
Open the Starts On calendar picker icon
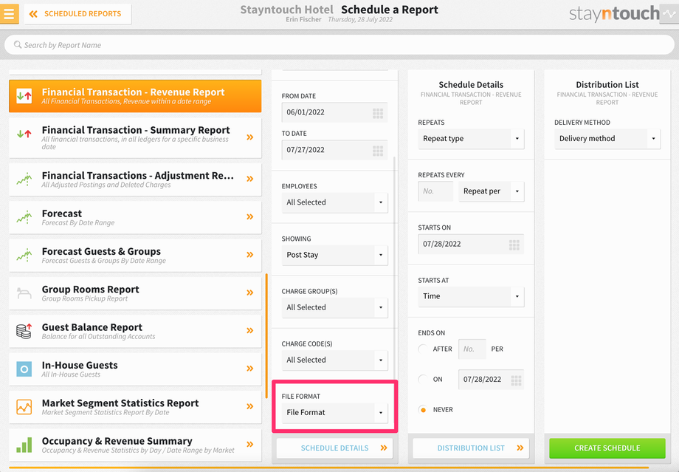click(514, 245)
